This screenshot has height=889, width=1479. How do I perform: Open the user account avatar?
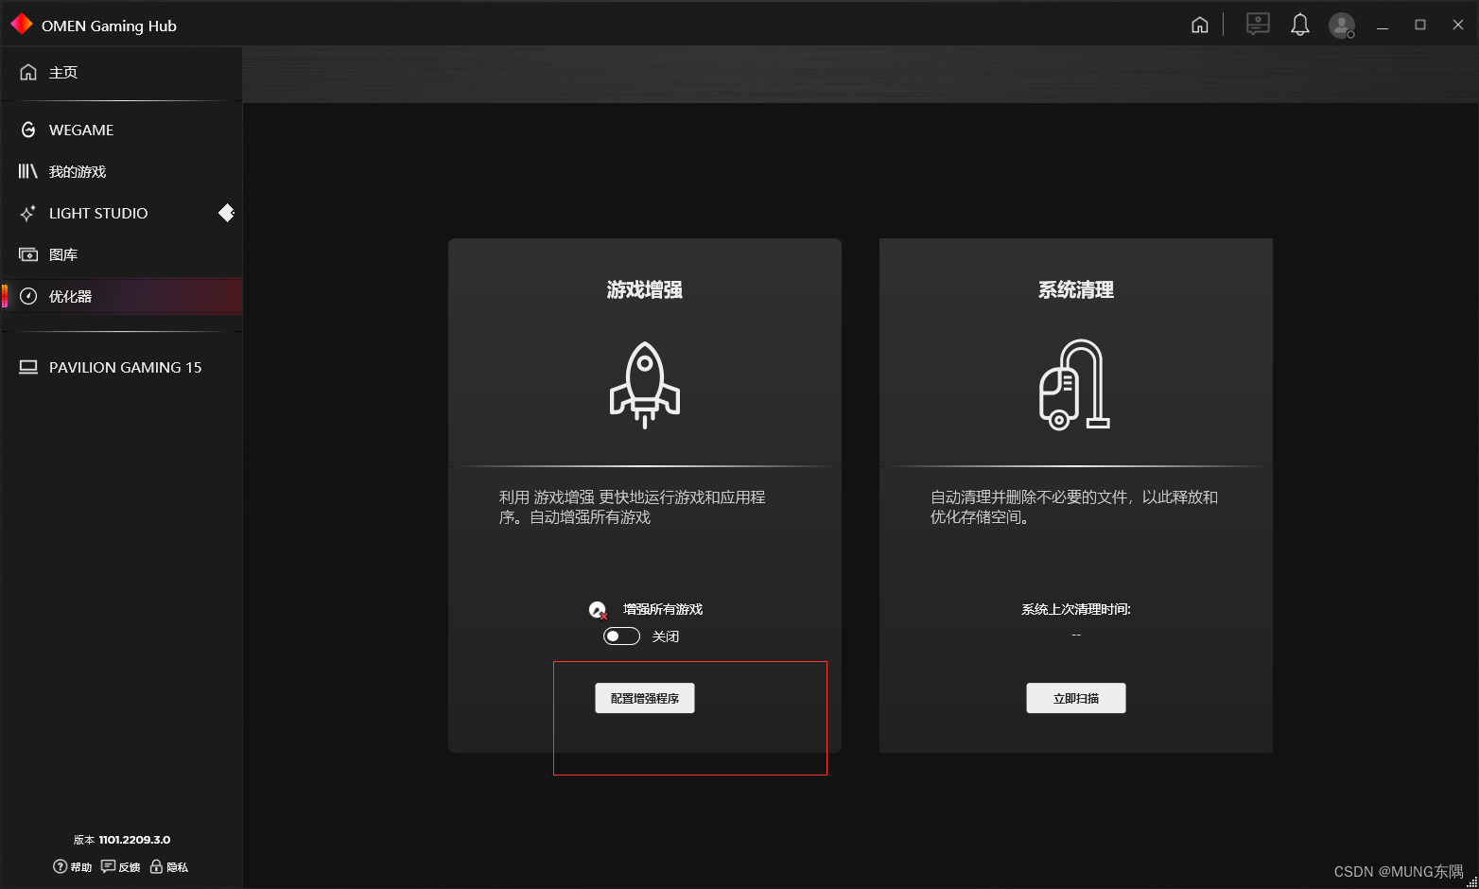[1342, 26]
